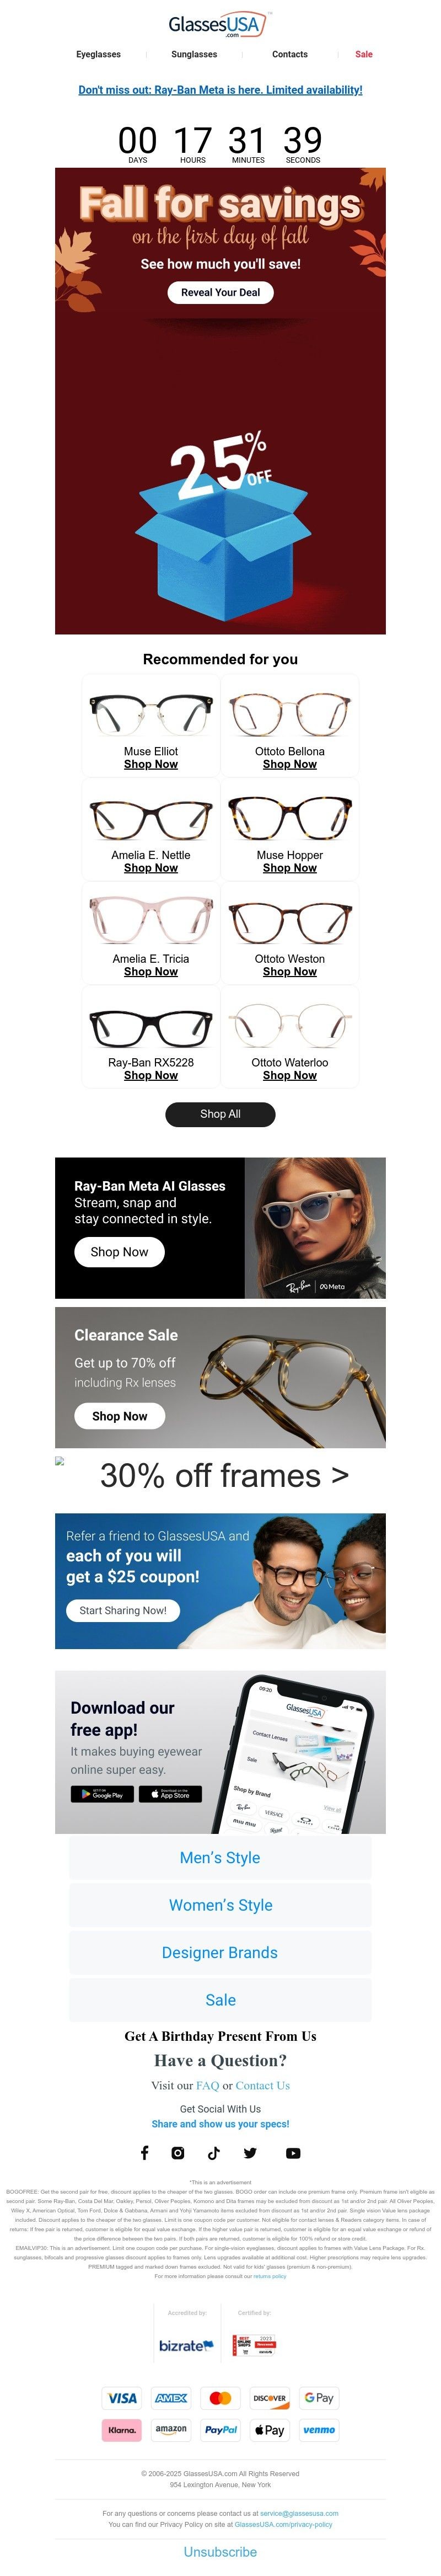Open the Twitter bird icon

pos(250,2152)
